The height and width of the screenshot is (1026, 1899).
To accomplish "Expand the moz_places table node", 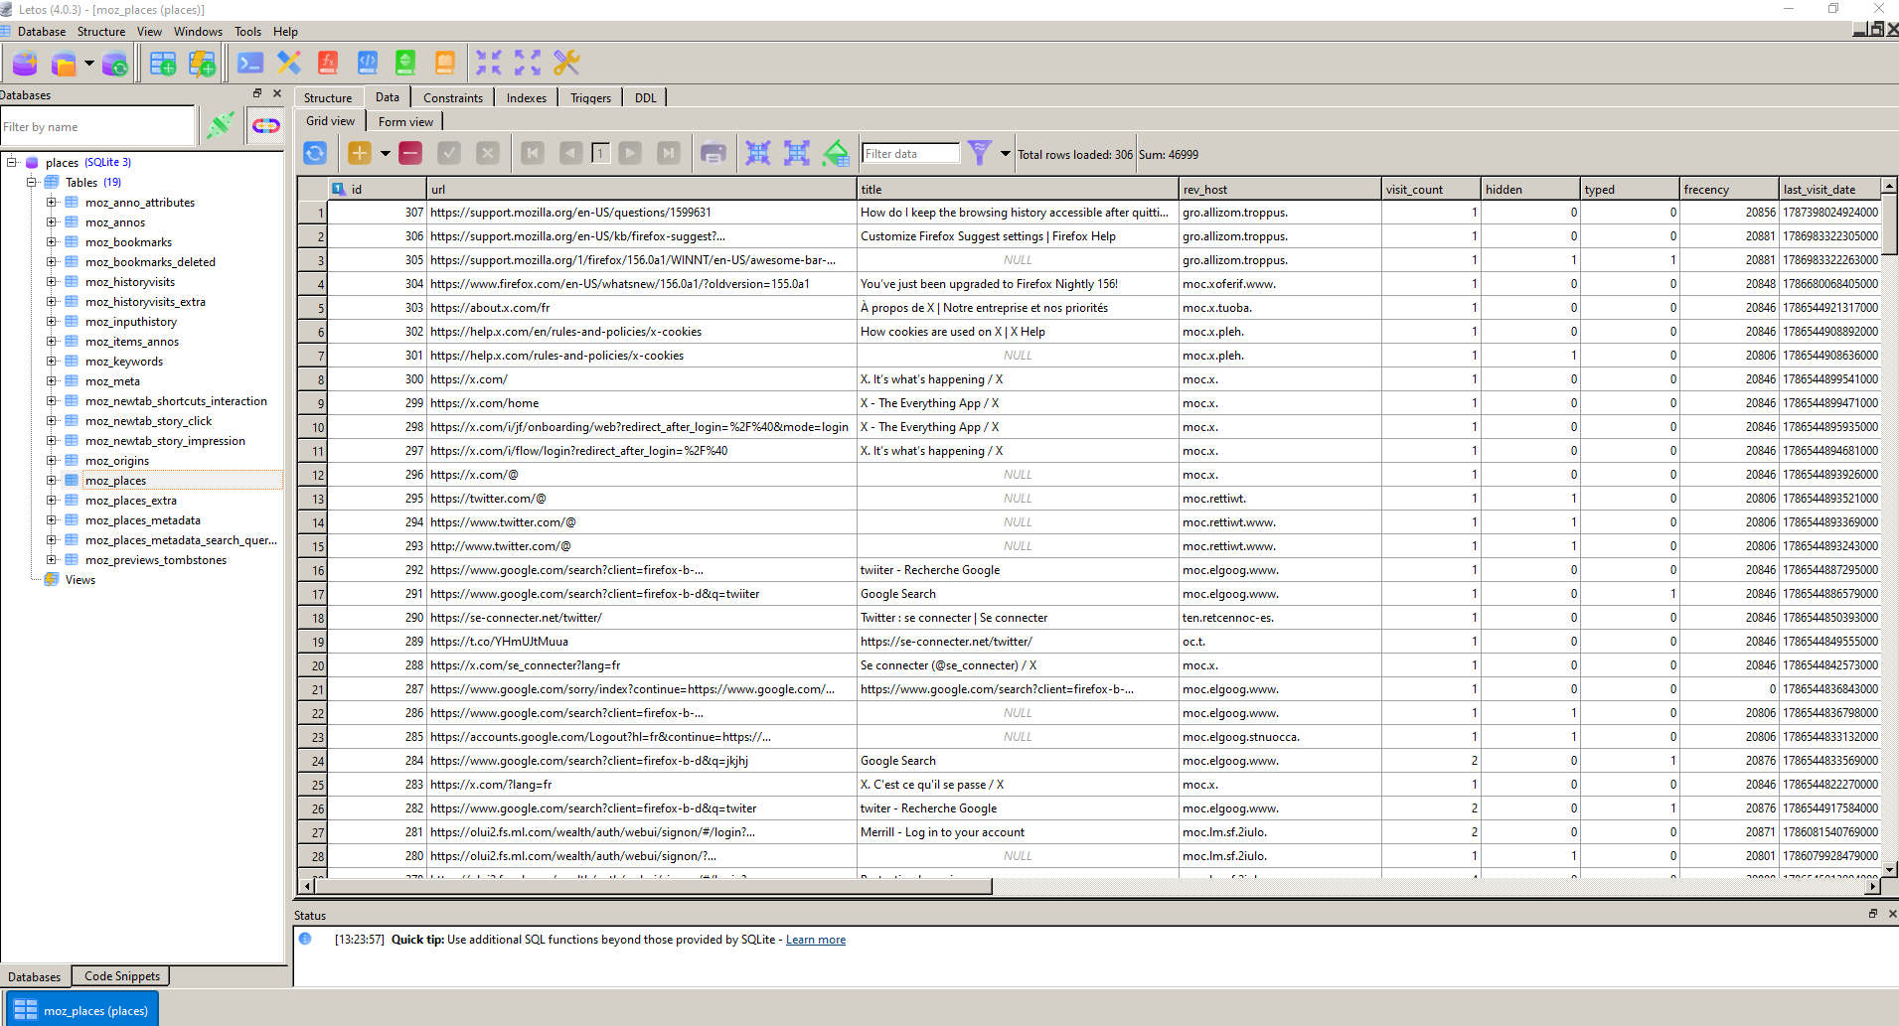I will pyautogui.click(x=52, y=480).
